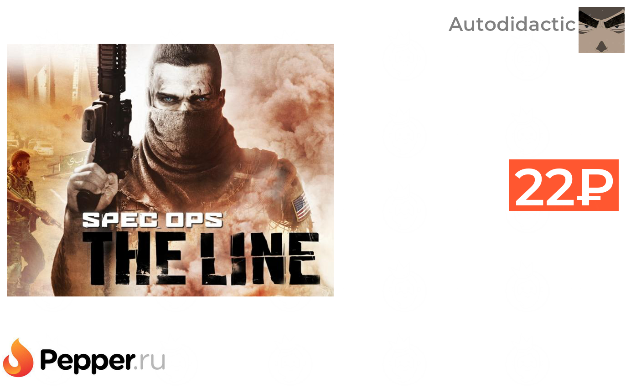Image resolution: width=631 pixels, height=388 pixels.
Task: Click the Pepper.ru site name
Action: point(103,361)
